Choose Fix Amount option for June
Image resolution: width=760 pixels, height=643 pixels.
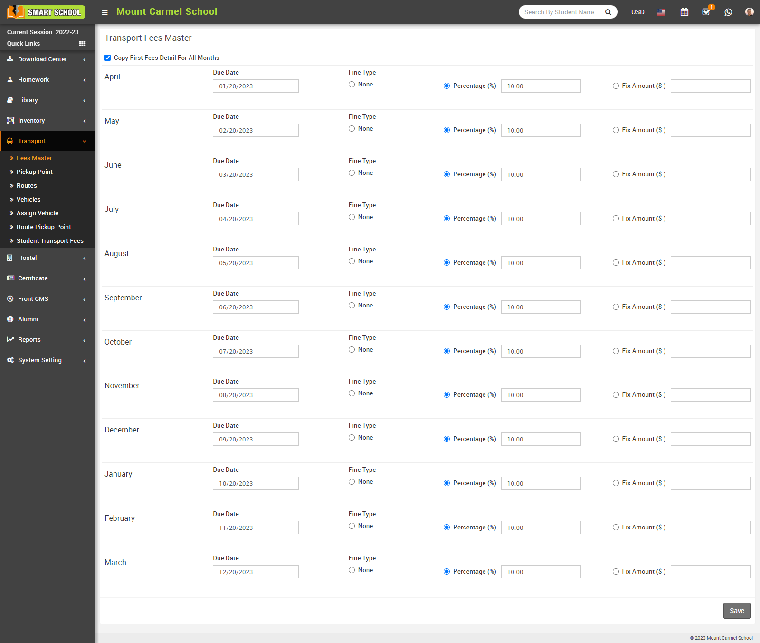pyautogui.click(x=616, y=174)
